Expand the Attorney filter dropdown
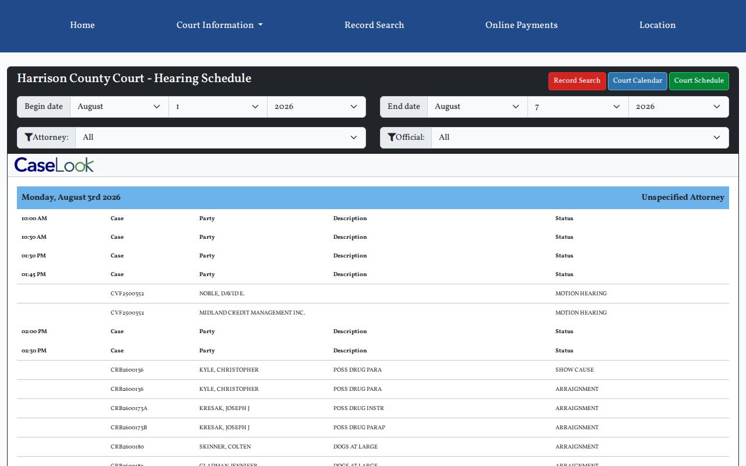The width and height of the screenshot is (746, 466). click(220, 137)
